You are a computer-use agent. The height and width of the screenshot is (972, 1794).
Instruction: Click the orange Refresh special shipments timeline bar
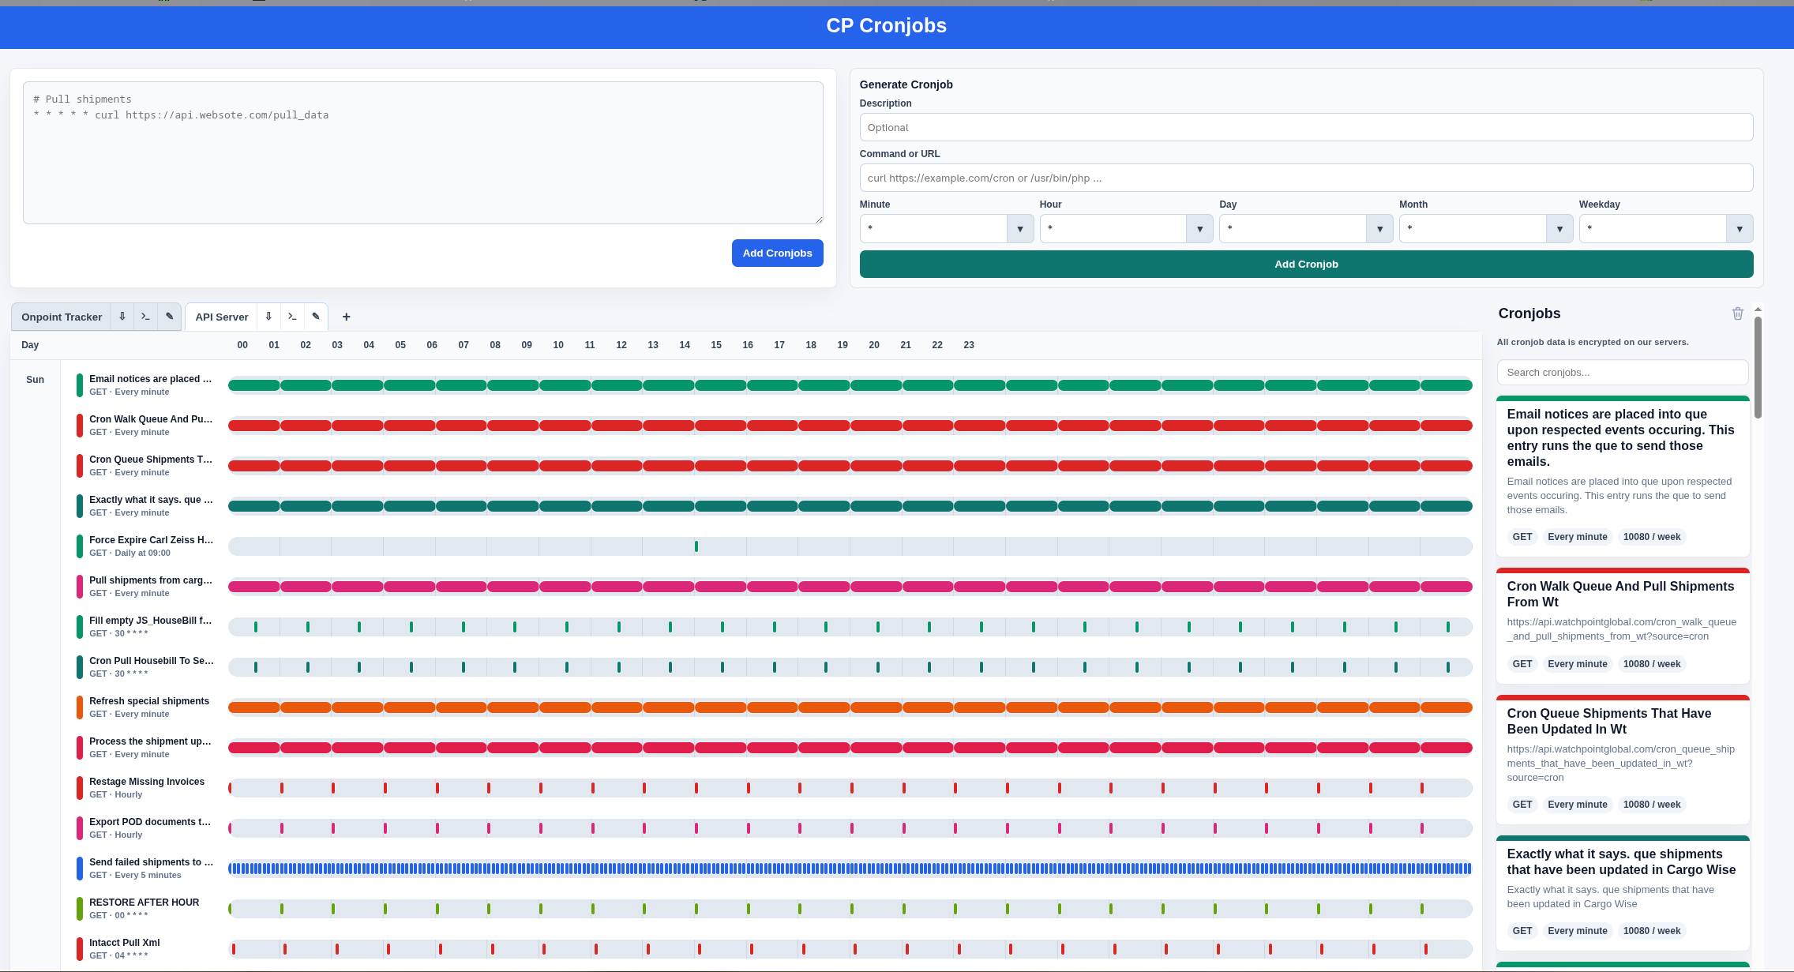850,707
